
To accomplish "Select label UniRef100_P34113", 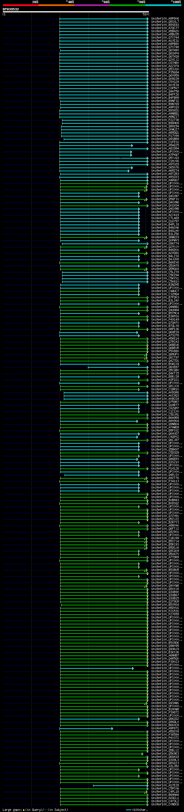I will tap(165, 481).
